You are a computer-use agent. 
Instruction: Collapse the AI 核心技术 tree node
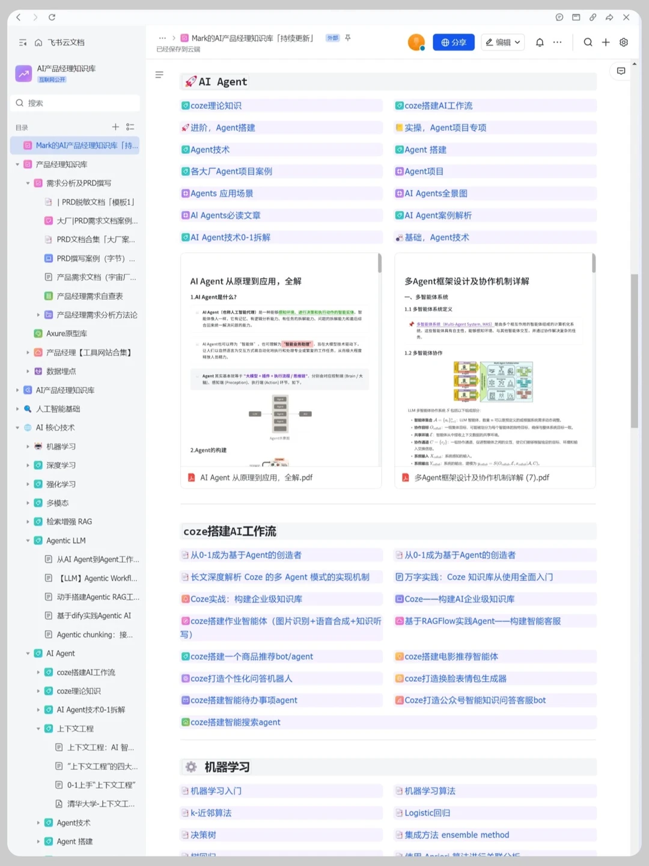[x=17, y=428]
